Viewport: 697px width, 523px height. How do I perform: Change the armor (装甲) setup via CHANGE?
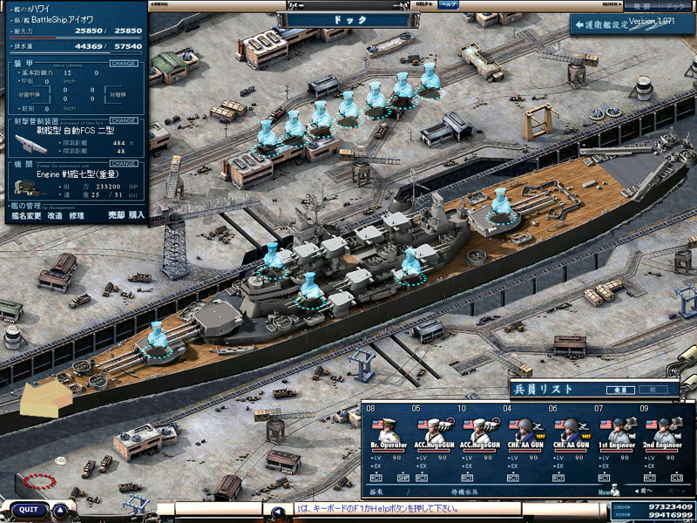pos(123,64)
